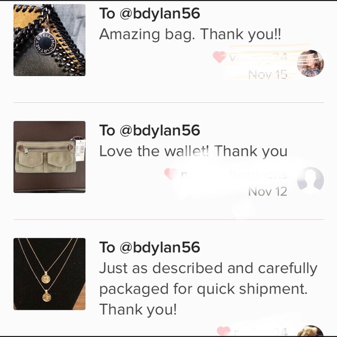The image size is (337, 337).
Task: Tap @bdylan56 on the Amazing bag review
Action: point(160,14)
